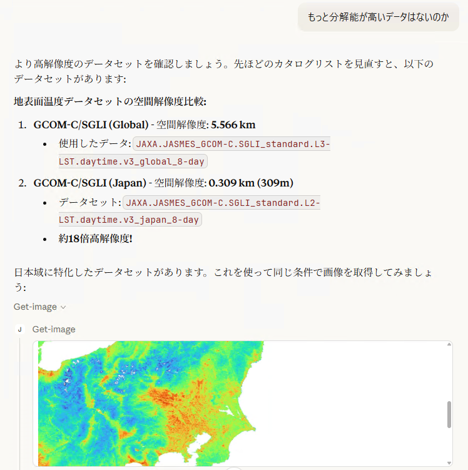
Task: Click the scroll-up arrow in image panel
Action: [x=448, y=345]
